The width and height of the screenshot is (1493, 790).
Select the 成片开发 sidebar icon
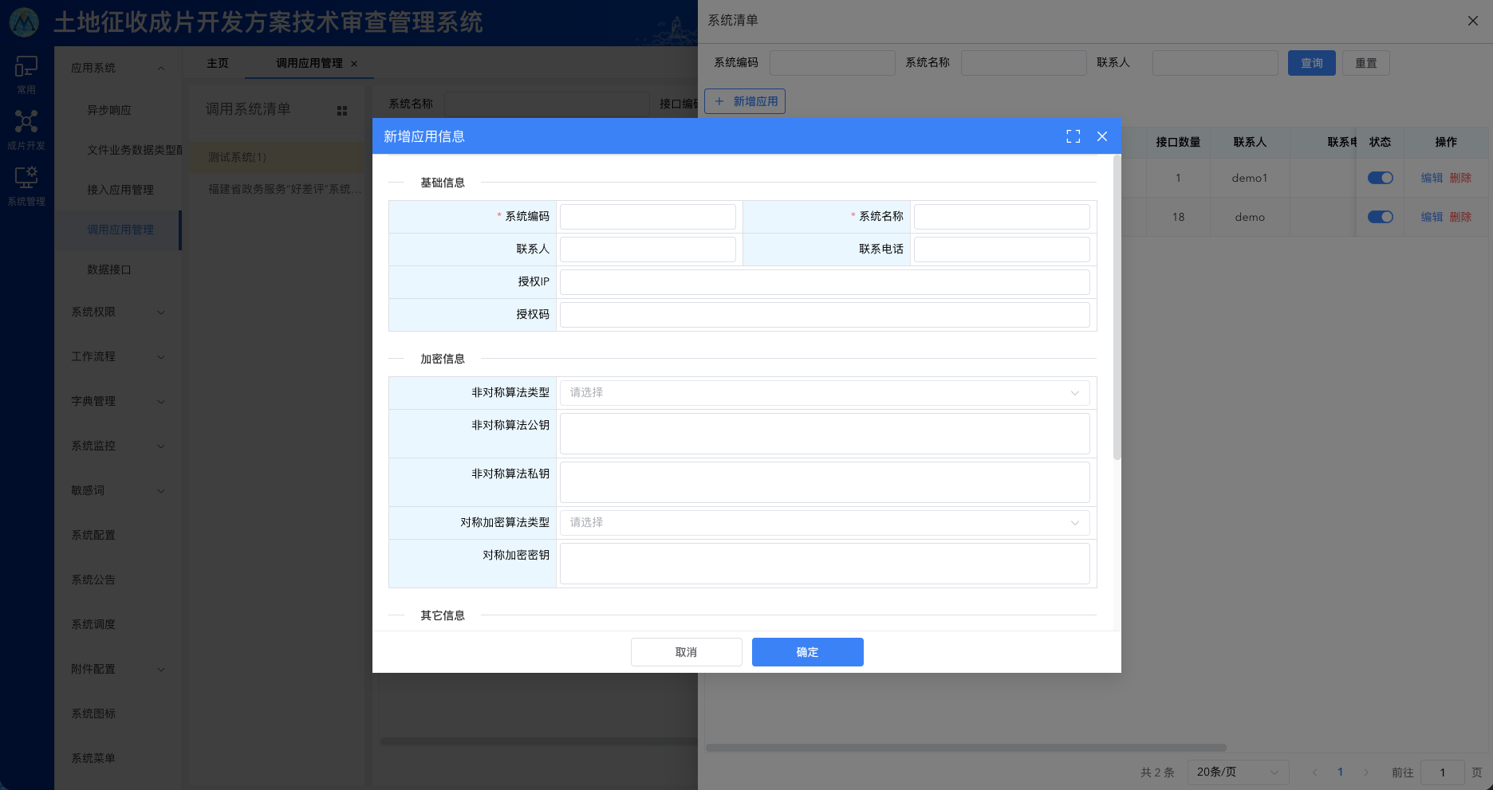click(x=26, y=129)
